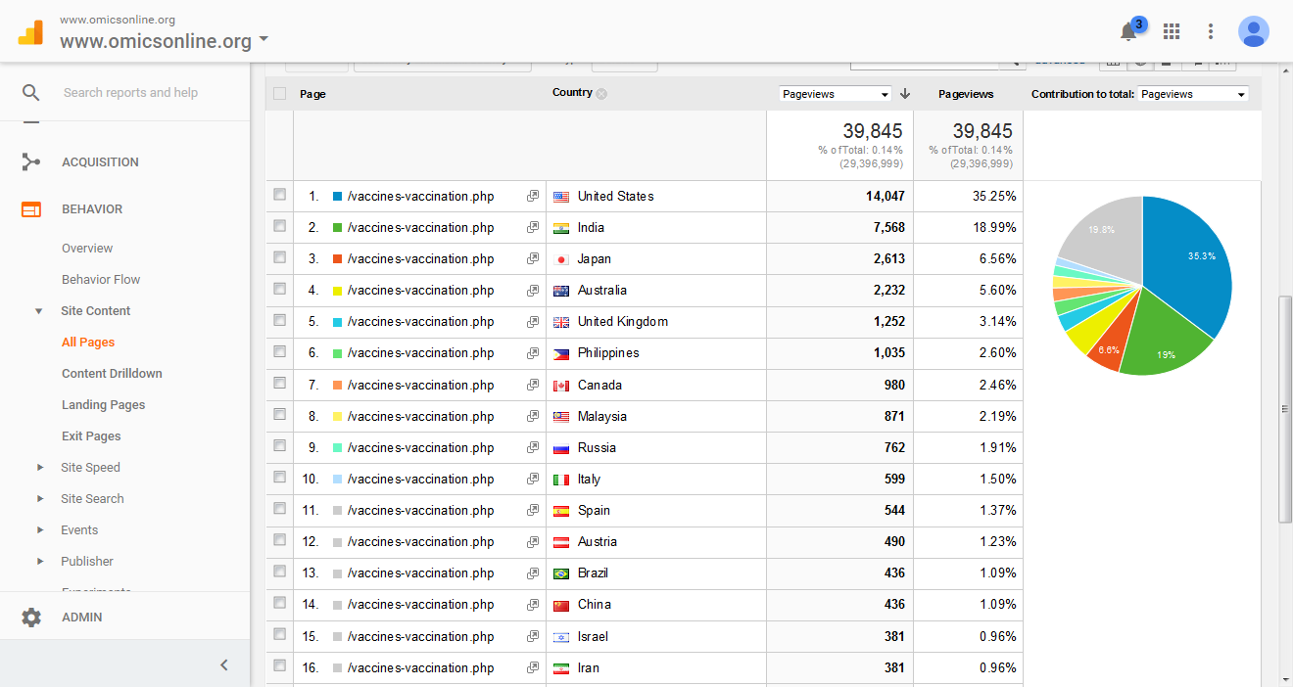Collapse the sidebar with the chevron
Image resolution: width=1293 pixels, height=687 pixels.
pyautogui.click(x=223, y=664)
